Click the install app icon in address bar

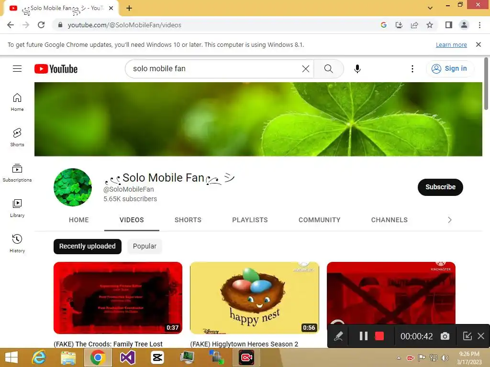(x=399, y=25)
